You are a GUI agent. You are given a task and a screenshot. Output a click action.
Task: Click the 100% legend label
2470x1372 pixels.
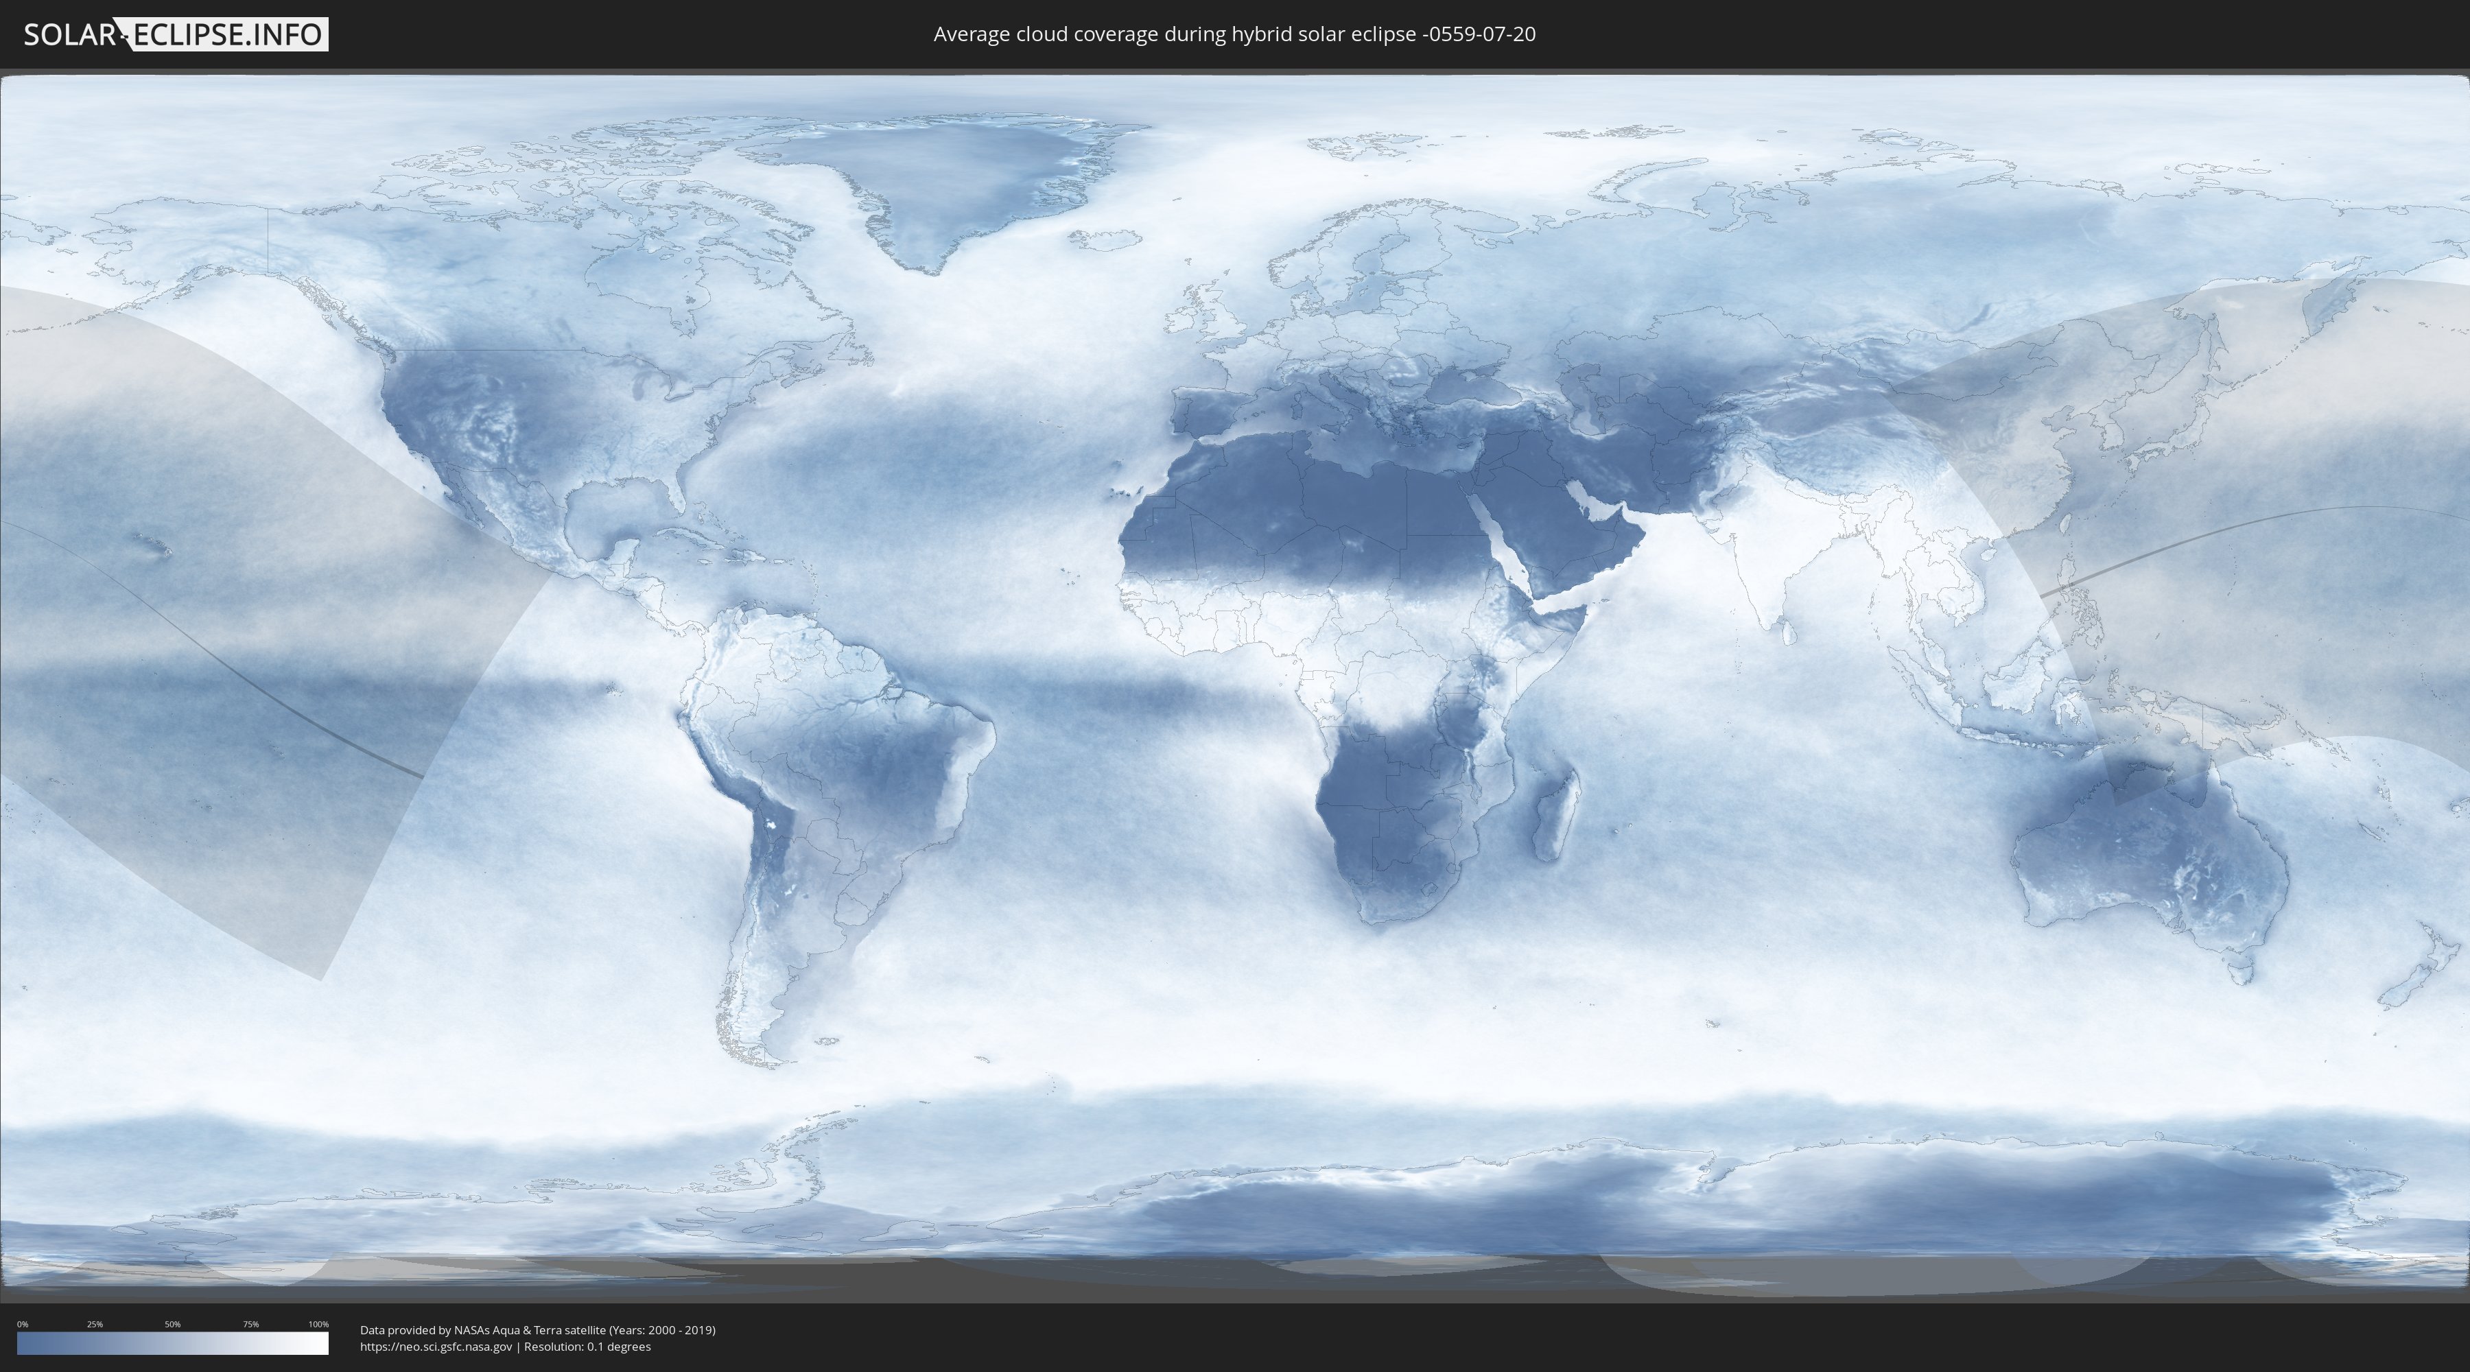pyautogui.click(x=318, y=1324)
